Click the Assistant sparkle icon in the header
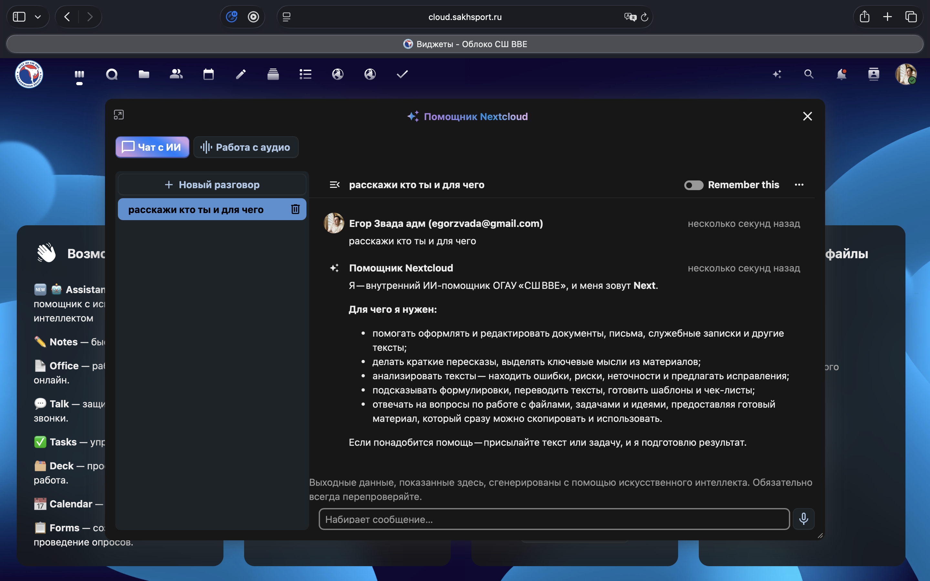 777,74
